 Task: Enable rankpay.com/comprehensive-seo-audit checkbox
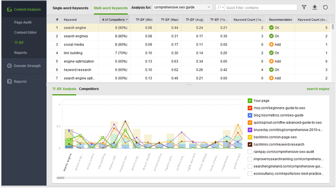250,152
